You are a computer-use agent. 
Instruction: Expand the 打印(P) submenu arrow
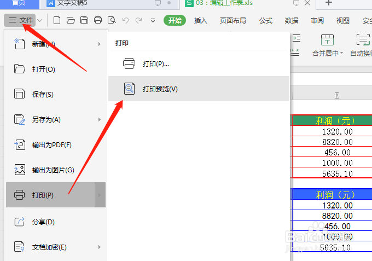(100, 195)
